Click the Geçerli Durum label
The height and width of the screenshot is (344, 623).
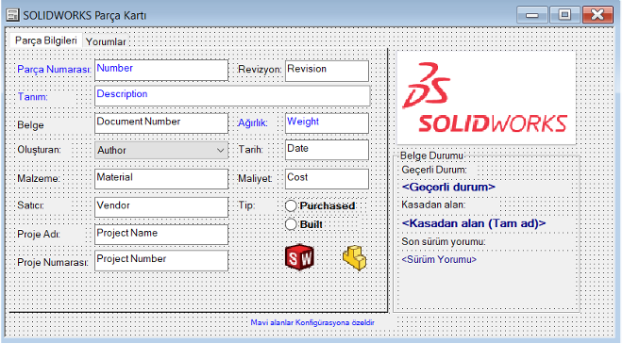pyautogui.click(x=434, y=171)
